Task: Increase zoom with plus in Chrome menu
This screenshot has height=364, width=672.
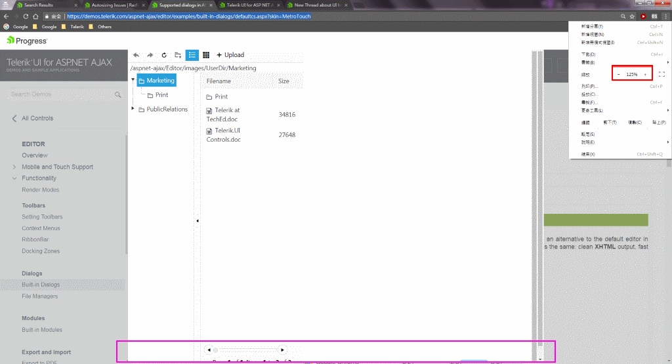Action: click(645, 75)
